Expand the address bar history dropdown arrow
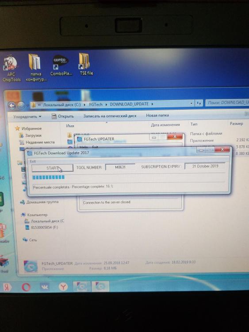The width and height of the screenshot is (249, 332). point(191,103)
